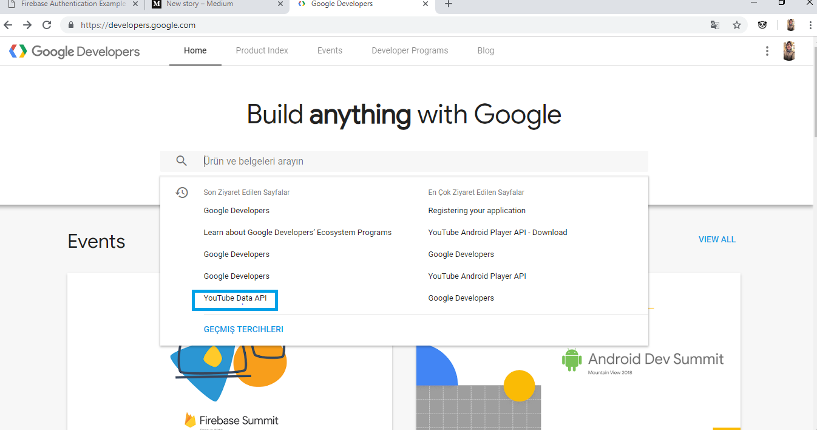Screen dimensions: 817x430
Task: Click the GEÇMİŞ TERCİHLERİ link
Action: click(243, 330)
